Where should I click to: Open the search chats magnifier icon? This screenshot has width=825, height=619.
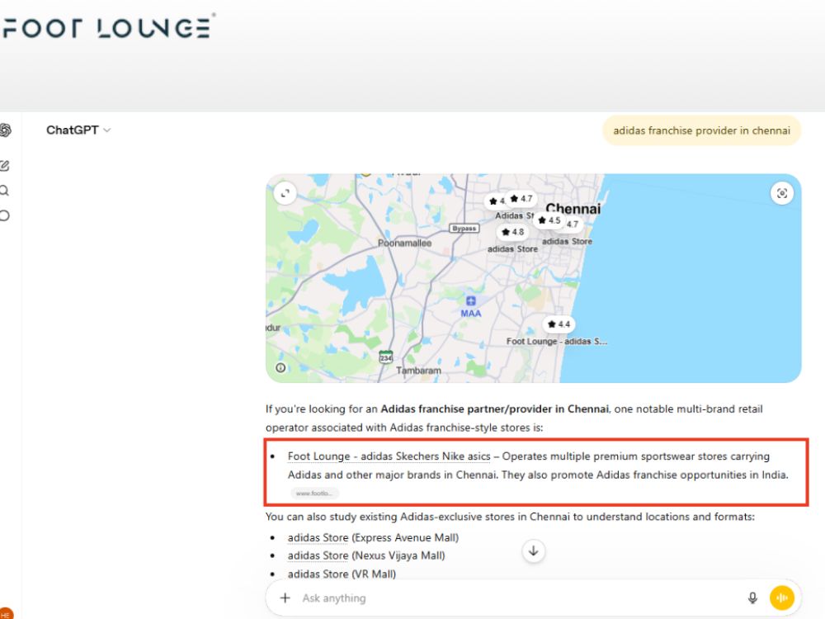(4, 191)
